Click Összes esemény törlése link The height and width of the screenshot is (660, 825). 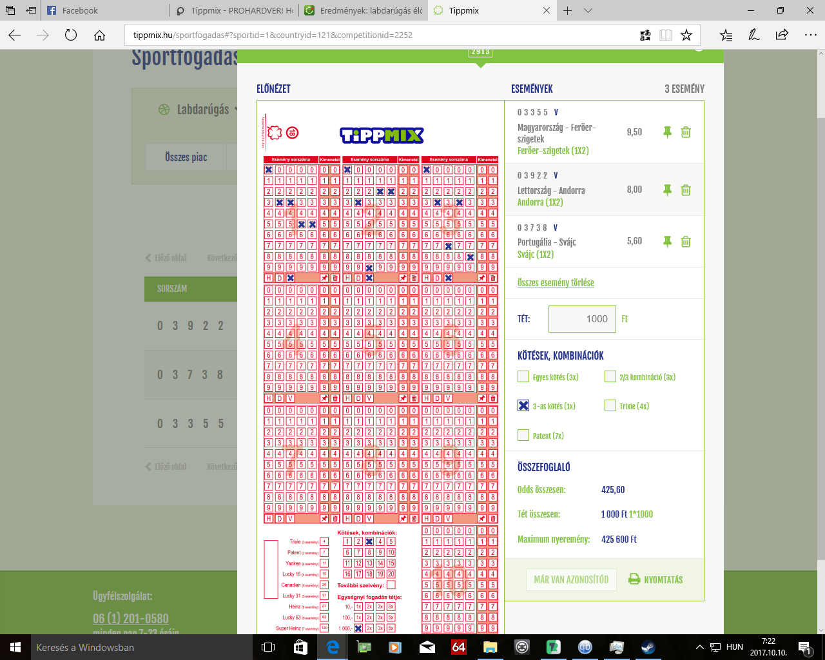[x=556, y=282]
